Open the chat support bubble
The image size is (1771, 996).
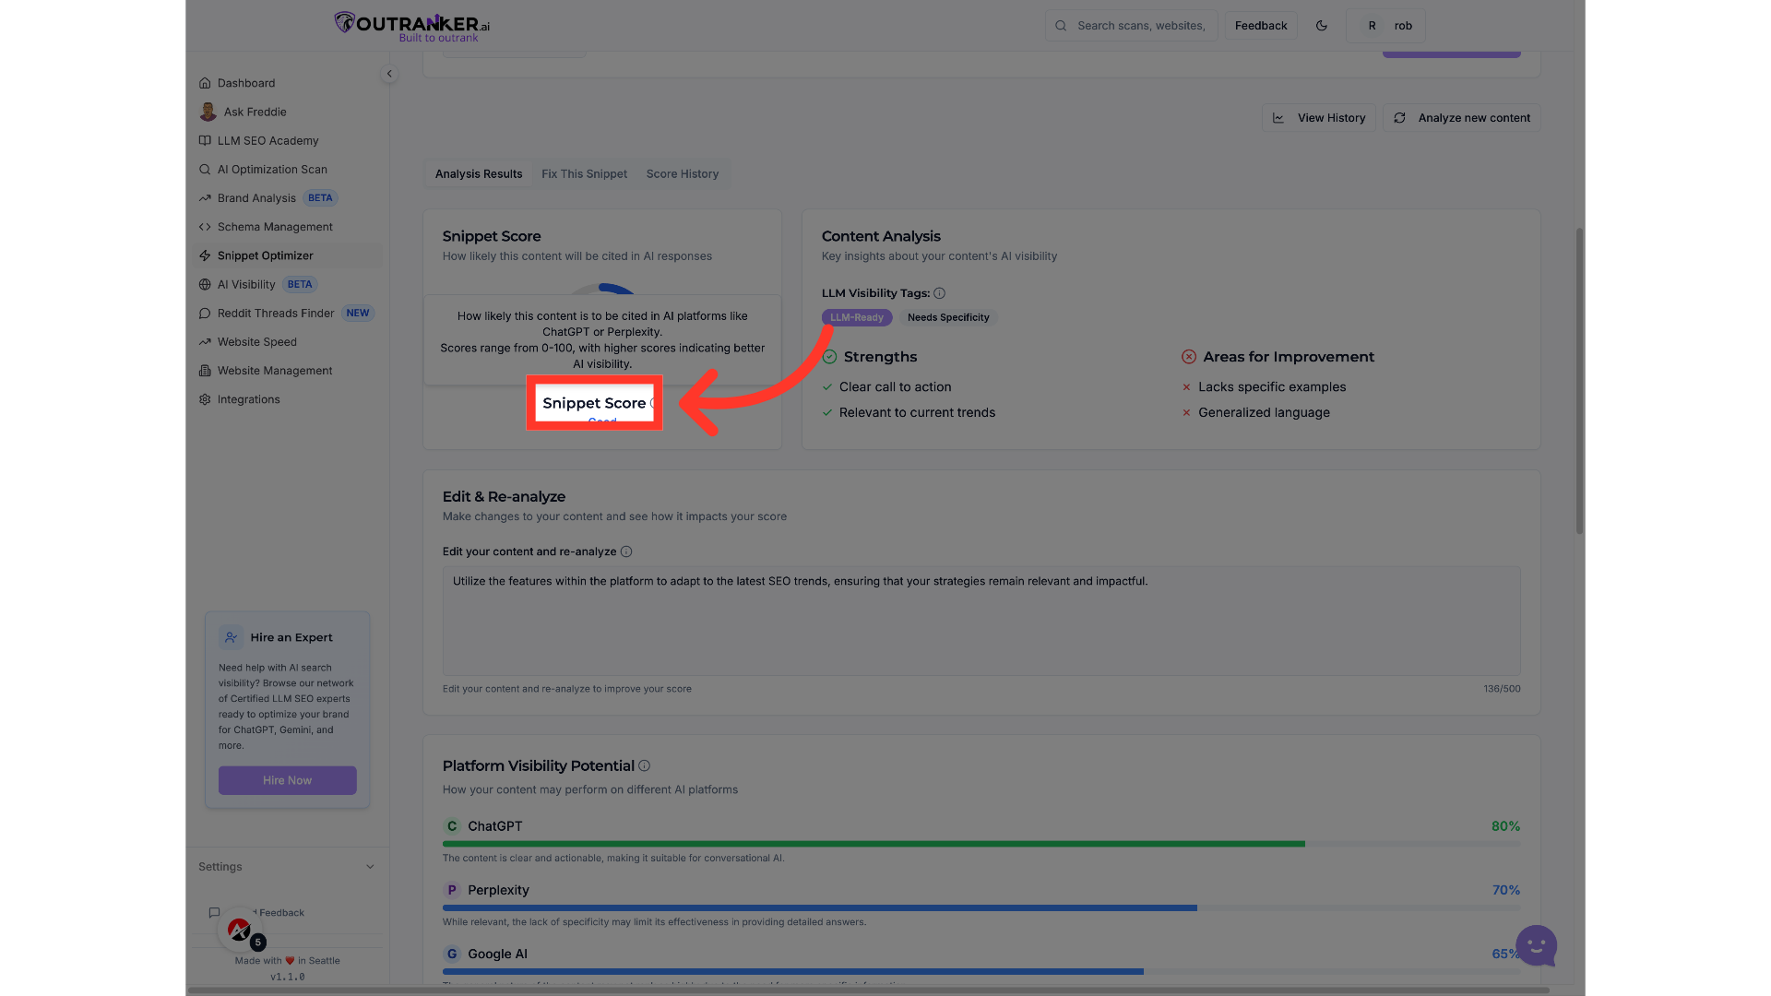1536,945
